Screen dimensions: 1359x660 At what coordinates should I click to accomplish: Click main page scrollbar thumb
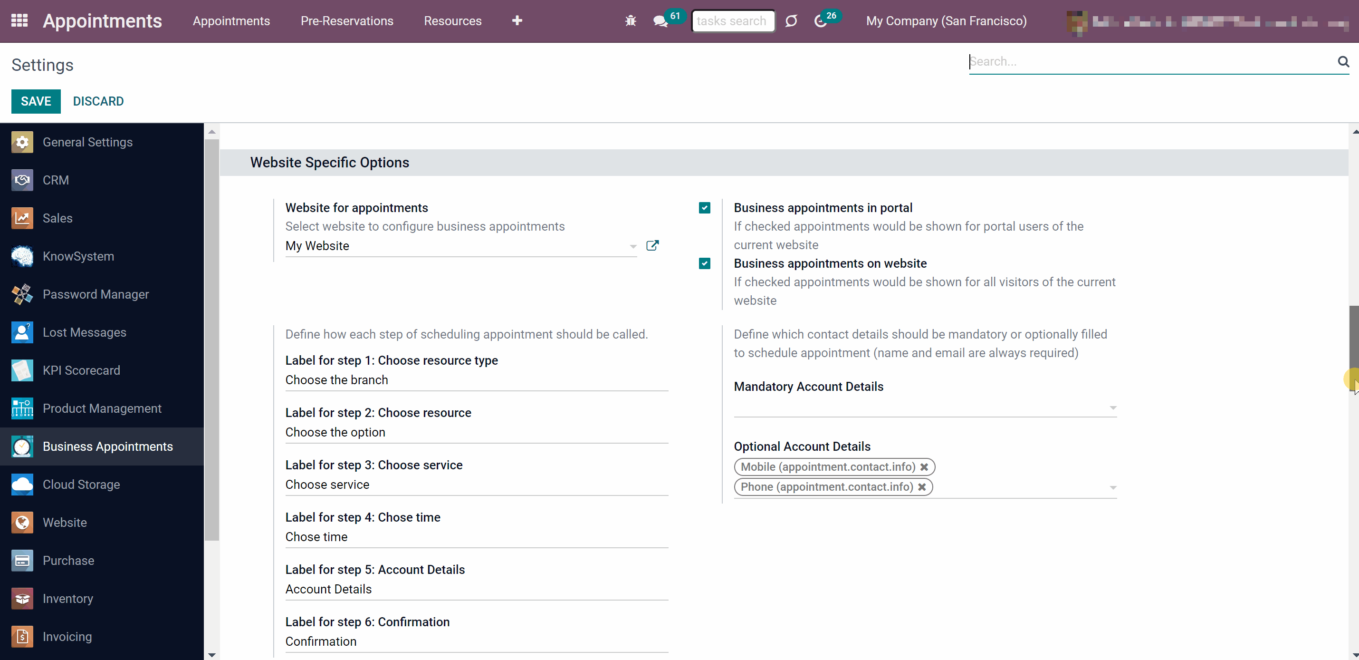click(1354, 349)
